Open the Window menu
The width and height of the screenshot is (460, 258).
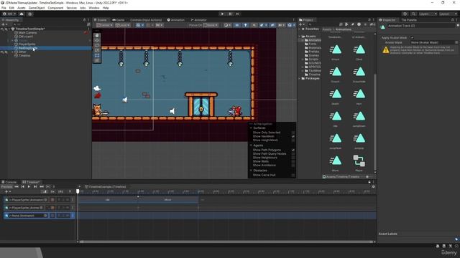pyautogui.click(x=94, y=8)
